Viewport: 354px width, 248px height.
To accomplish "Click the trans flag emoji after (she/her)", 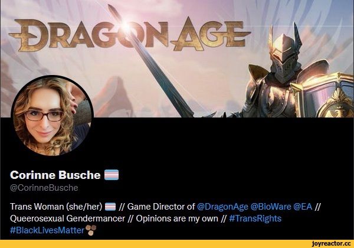I will [110, 207].
